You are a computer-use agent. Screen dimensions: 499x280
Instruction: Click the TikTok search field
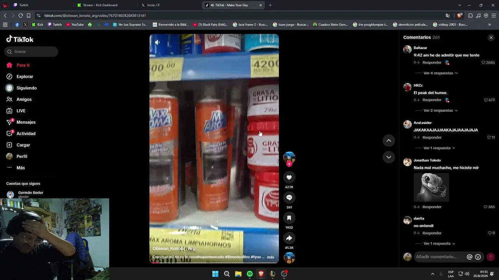[x=31, y=52]
